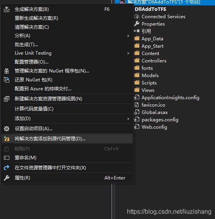
Task: Click the Connected Services cloud icon
Action: (x=137, y=17)
